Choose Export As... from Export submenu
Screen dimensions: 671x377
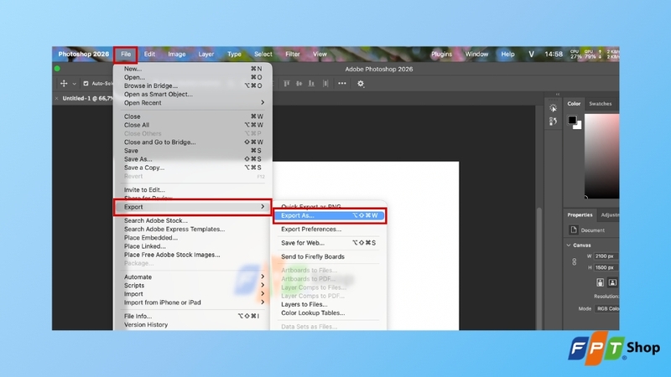click(330, 215)
